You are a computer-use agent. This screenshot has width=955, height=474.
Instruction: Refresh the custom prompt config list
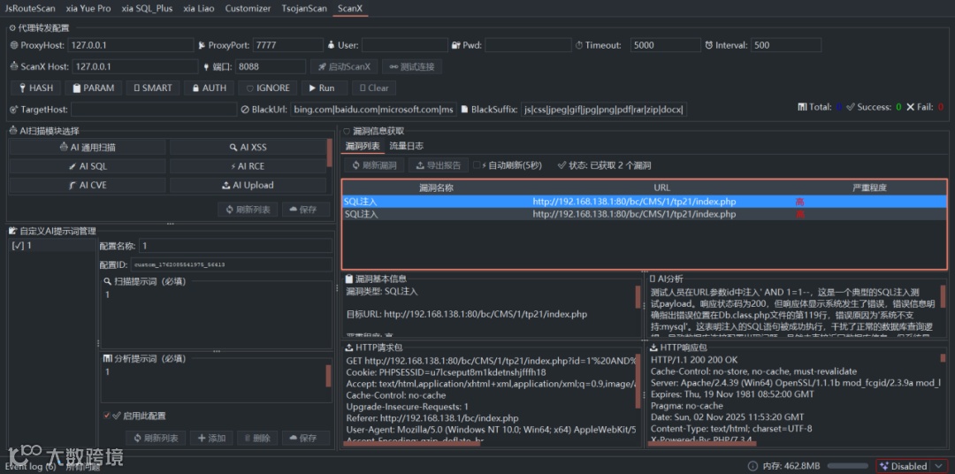coord(156,438)
